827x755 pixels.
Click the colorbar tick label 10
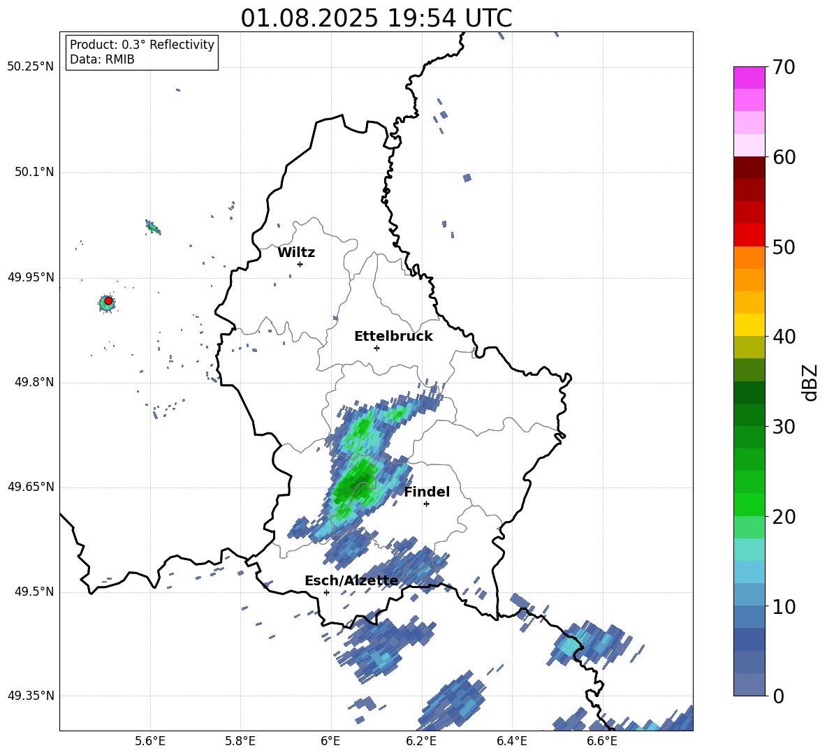pos(784,606)
